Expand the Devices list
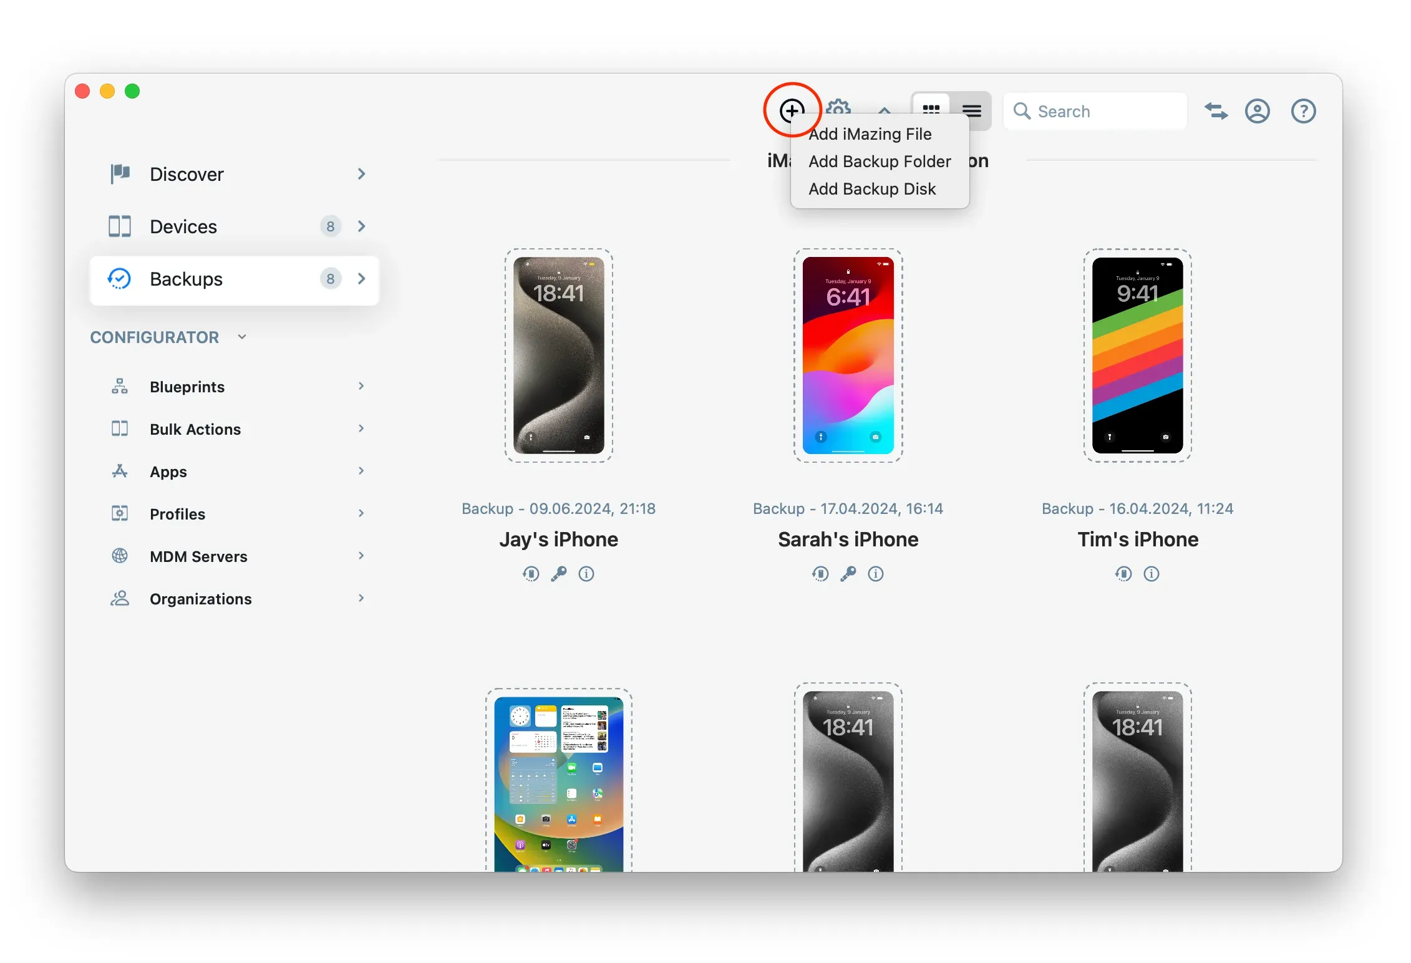Screen dimensions: 1411x963 (362, 226)
